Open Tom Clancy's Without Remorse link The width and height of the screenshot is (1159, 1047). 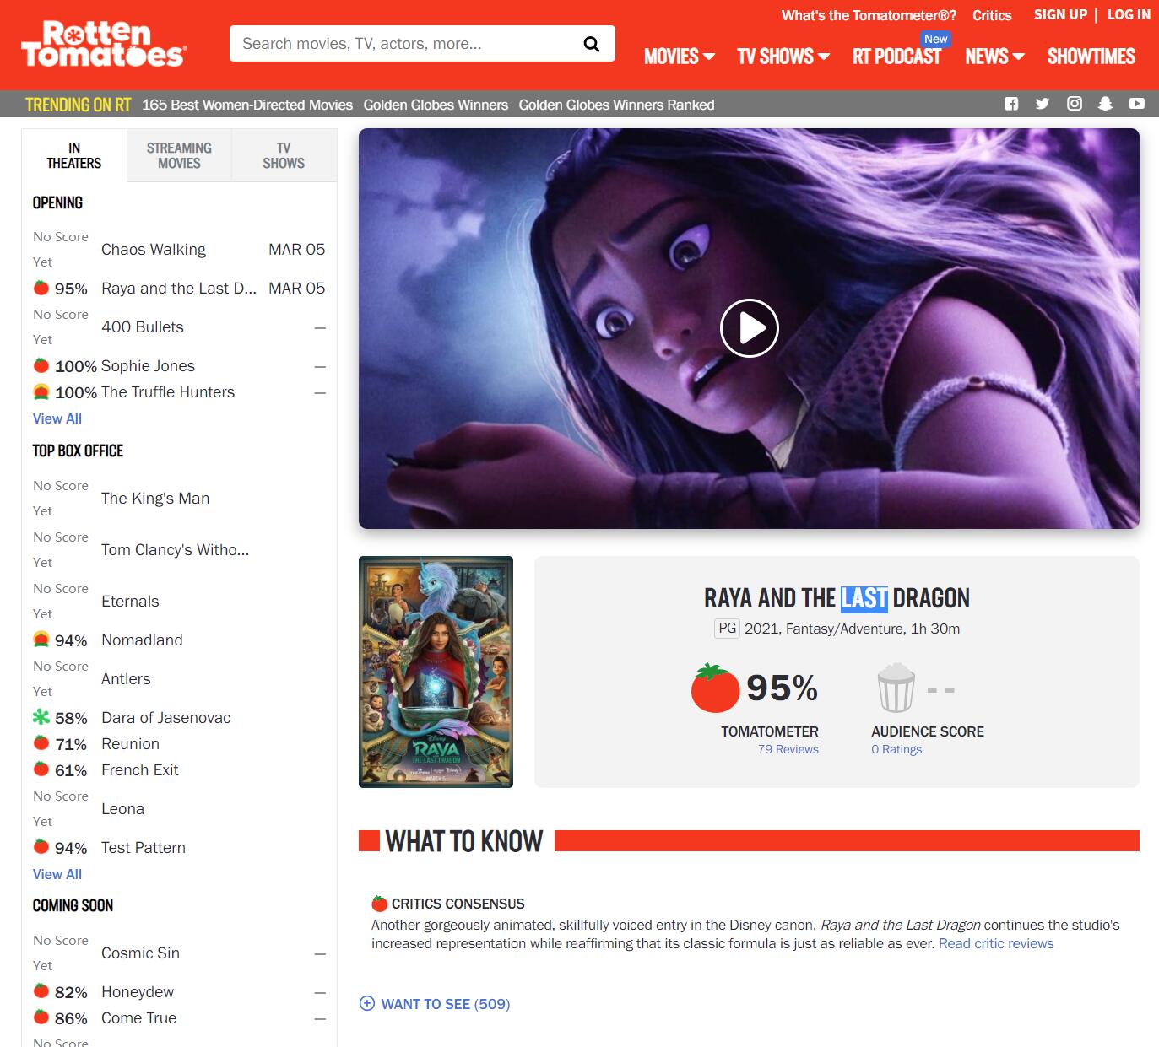[x=175, y=549]
